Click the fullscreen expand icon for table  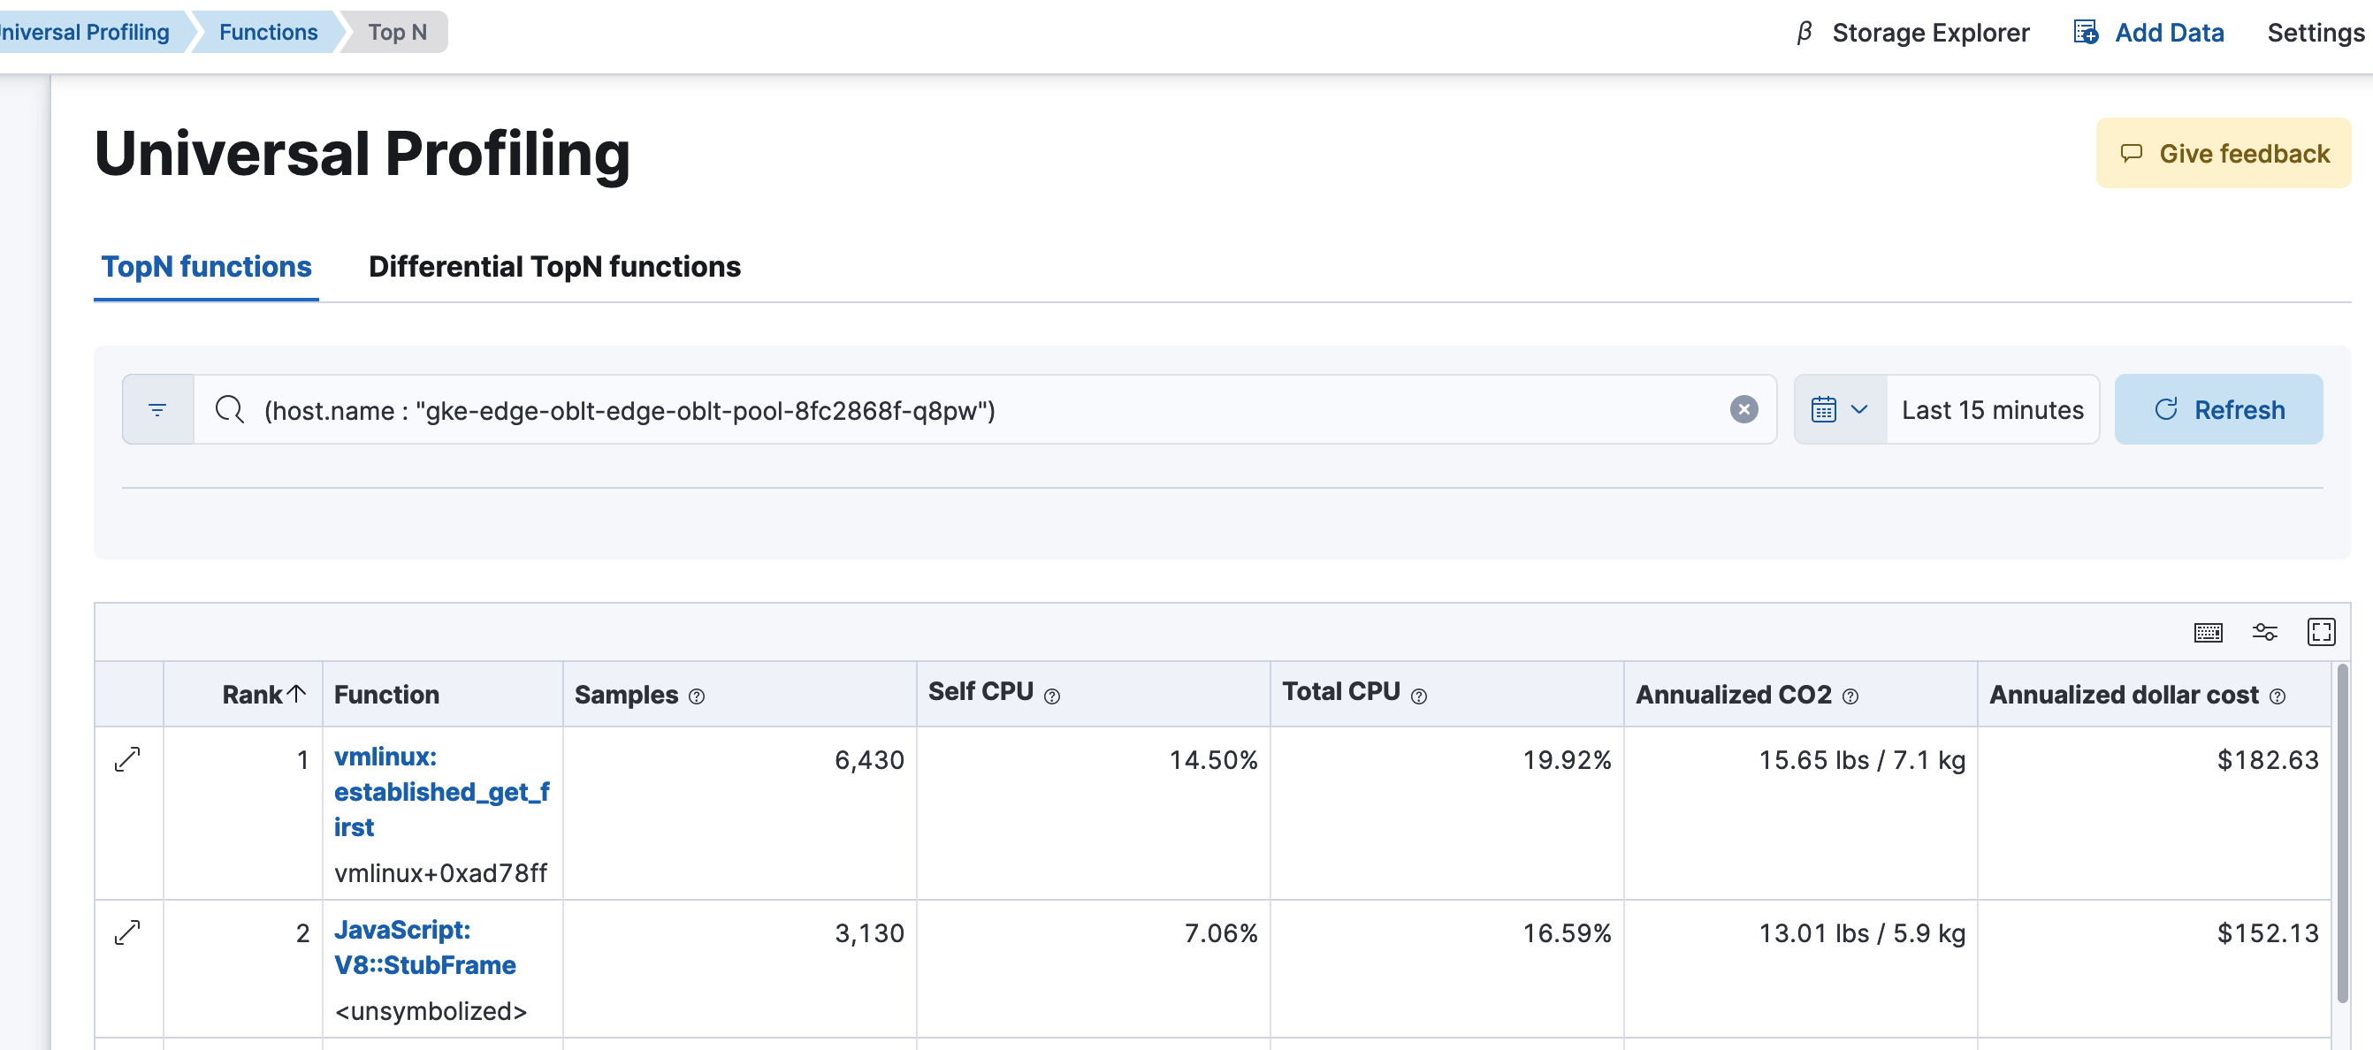[2323, 631]
